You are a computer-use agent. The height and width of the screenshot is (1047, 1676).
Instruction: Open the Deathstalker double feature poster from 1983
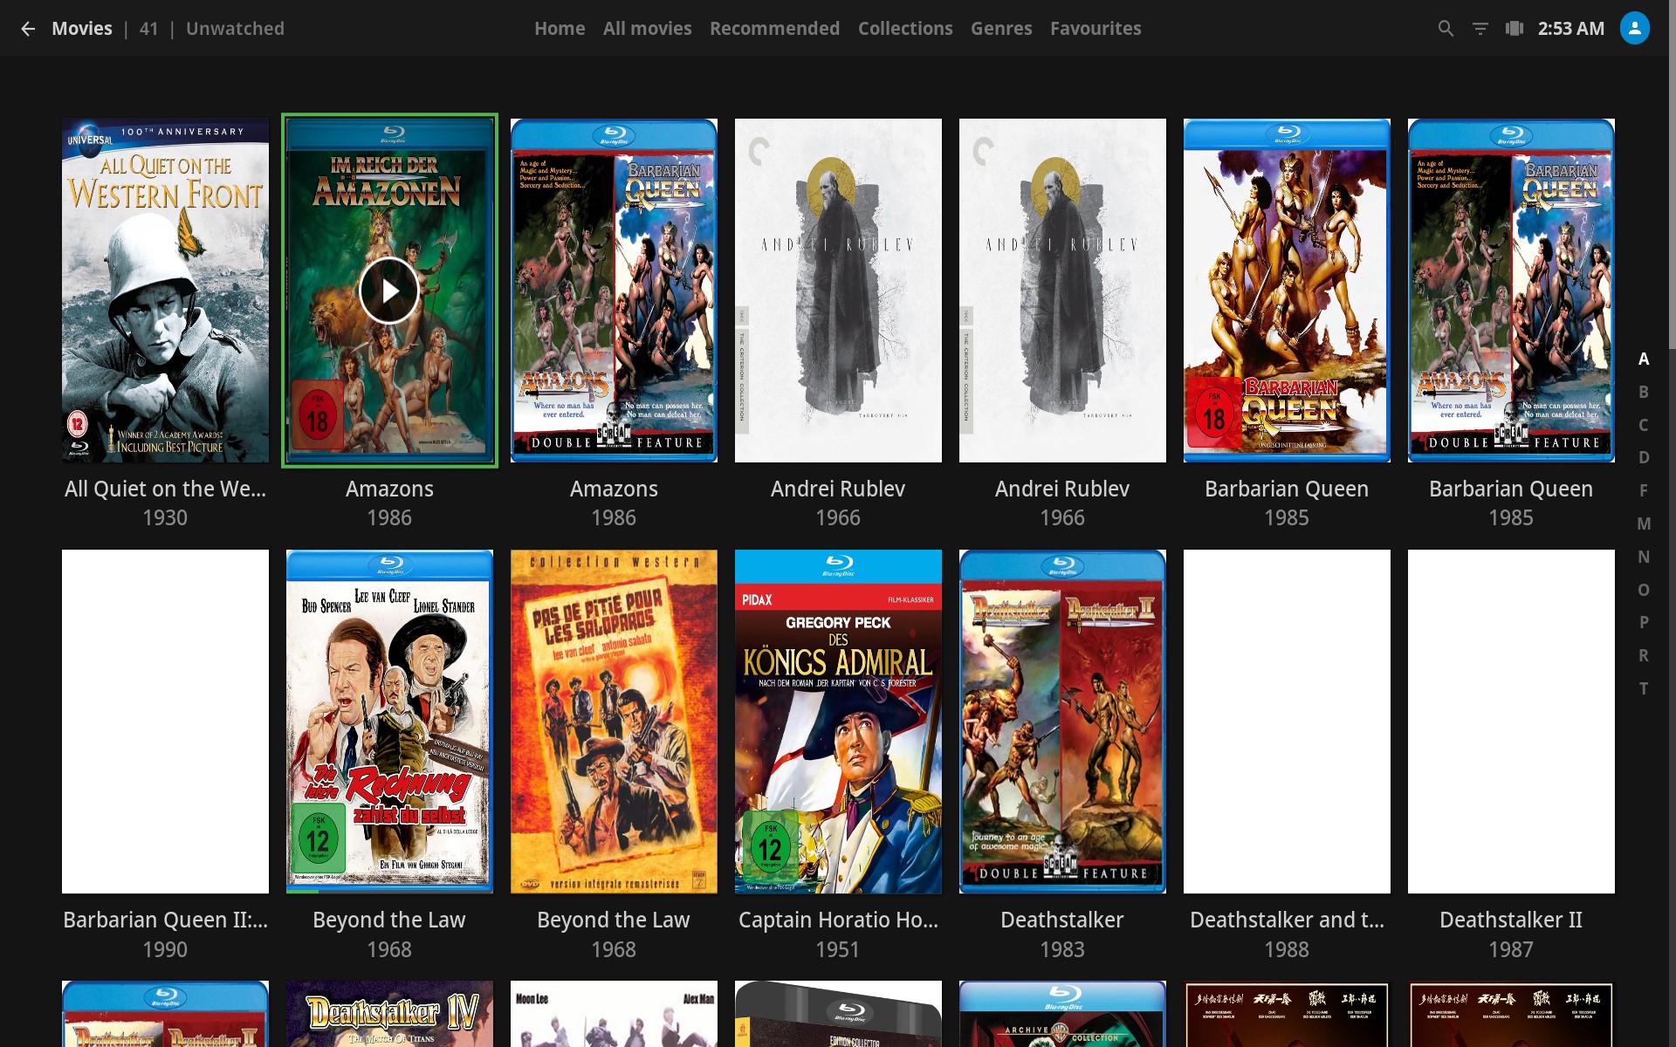coord(1062,722)
